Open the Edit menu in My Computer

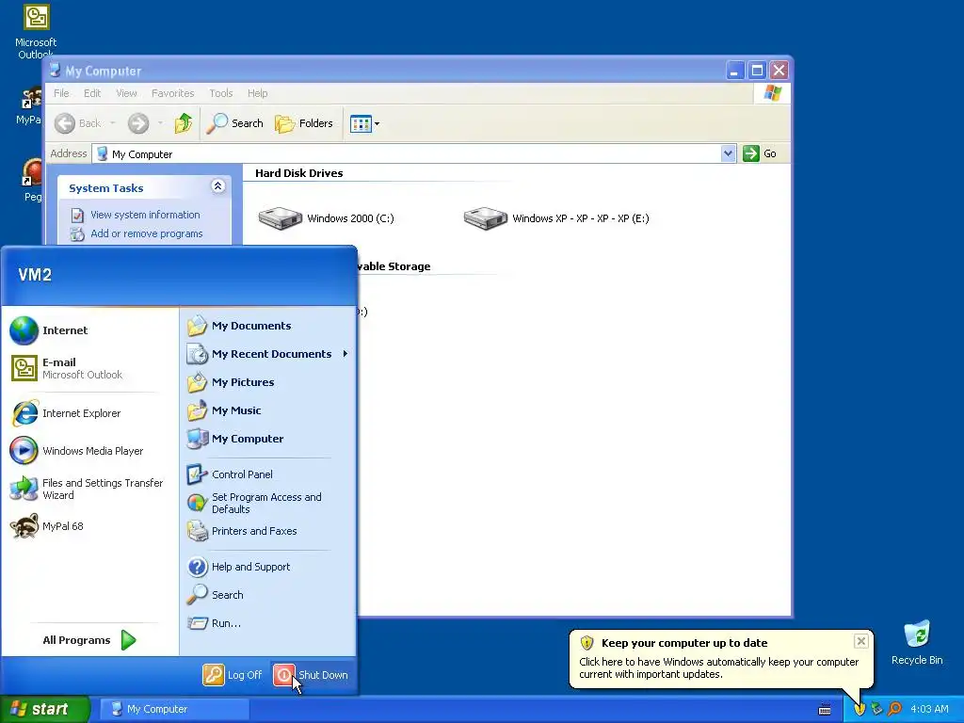pos(92,93)
